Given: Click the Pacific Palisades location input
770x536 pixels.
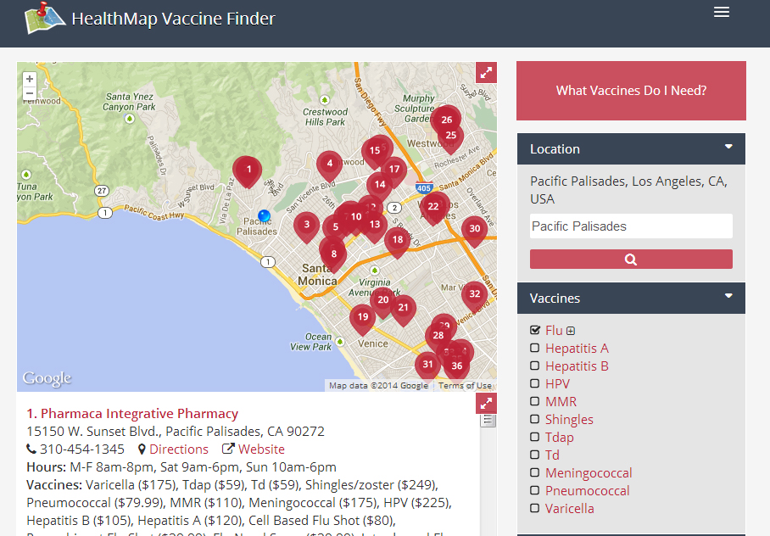Looking at the screenshot, I should [631, 226].
